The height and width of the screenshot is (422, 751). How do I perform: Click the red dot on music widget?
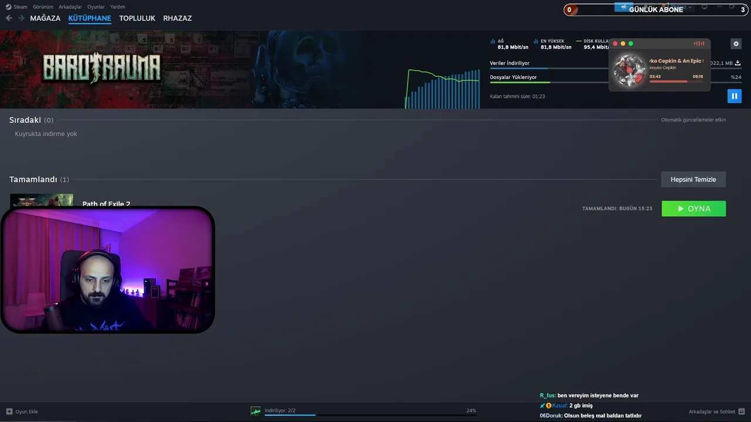615,43
